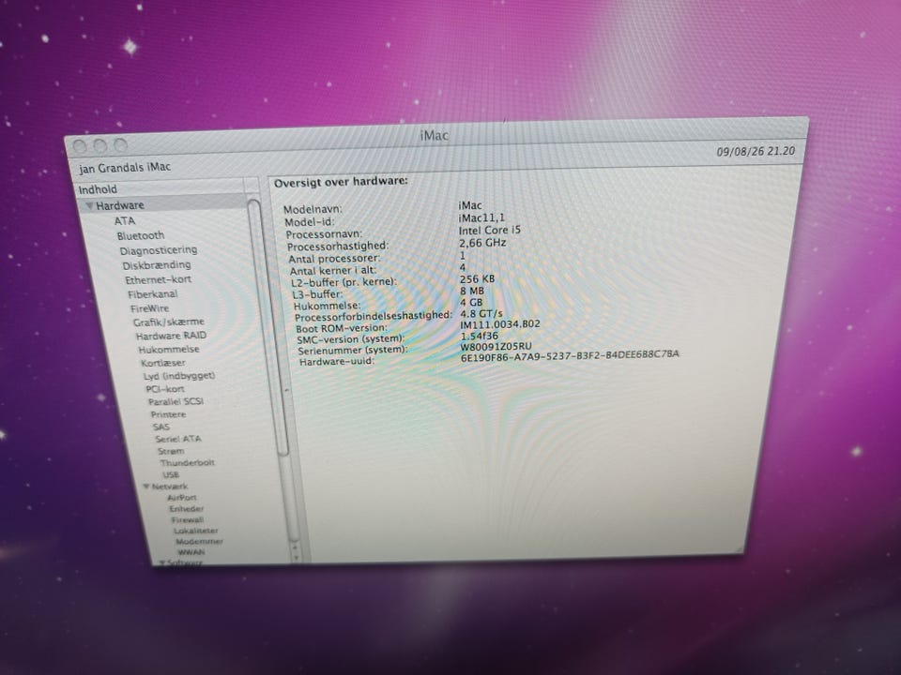This screenshot has width=901, height=675.
Task: Open the Diagnosticering entry
Action: pos(159,251)
